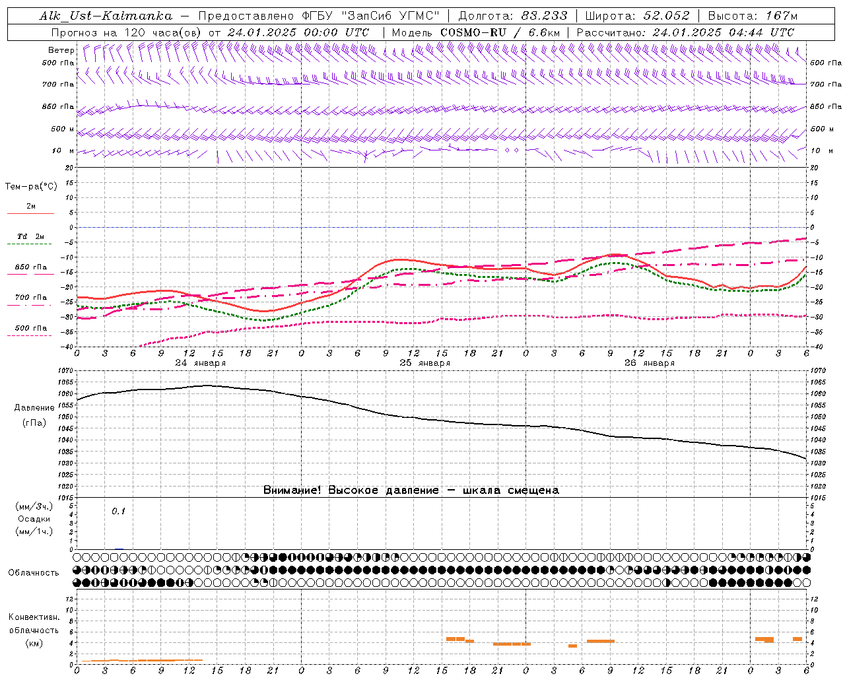Viewport: 845px width, 676px height.
Task: Click the Тем-ра(°C) temperature panel label
Action: 31,187
